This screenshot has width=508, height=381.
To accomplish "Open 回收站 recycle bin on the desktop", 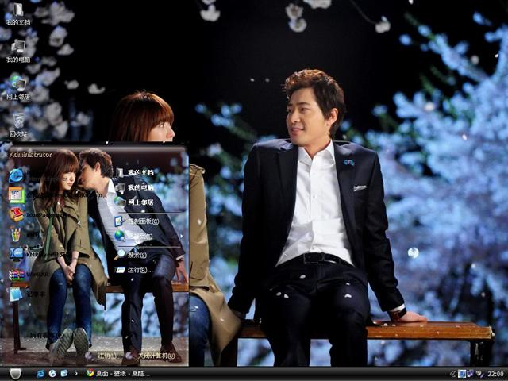I will 18,125.
